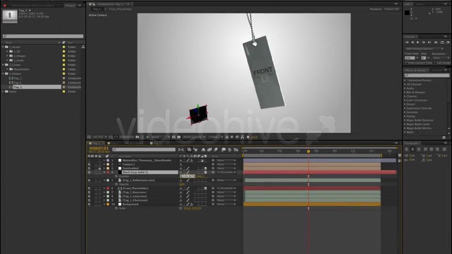Step to the next frame in the Preview panel

(424, 42)
